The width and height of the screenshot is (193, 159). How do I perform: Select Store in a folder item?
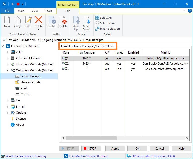(31, 82)
